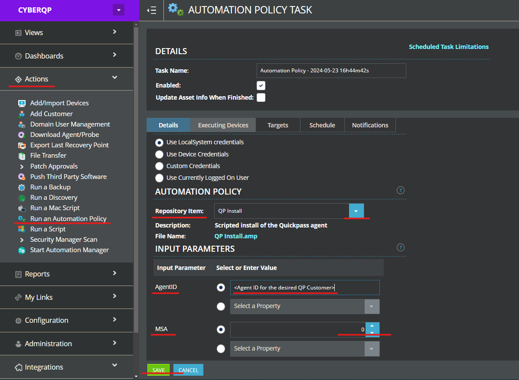Click the Add Customer icon
Viewport: 519px width, 380px height.
tap(22, 114)
